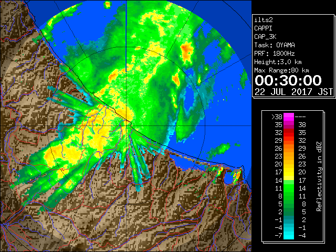Click the 'CAP_3K' text line
The image size is (336, 252).
click(265, 37)
